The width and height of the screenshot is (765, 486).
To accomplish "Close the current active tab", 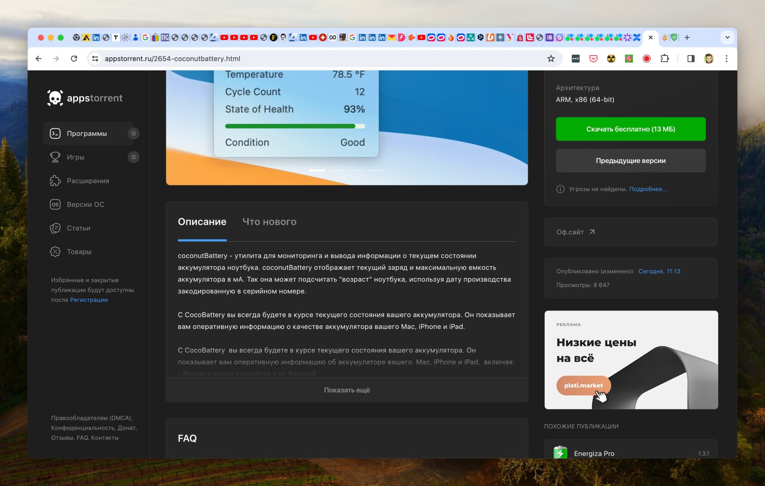I will pyautogui.click(x=651, y=37).
